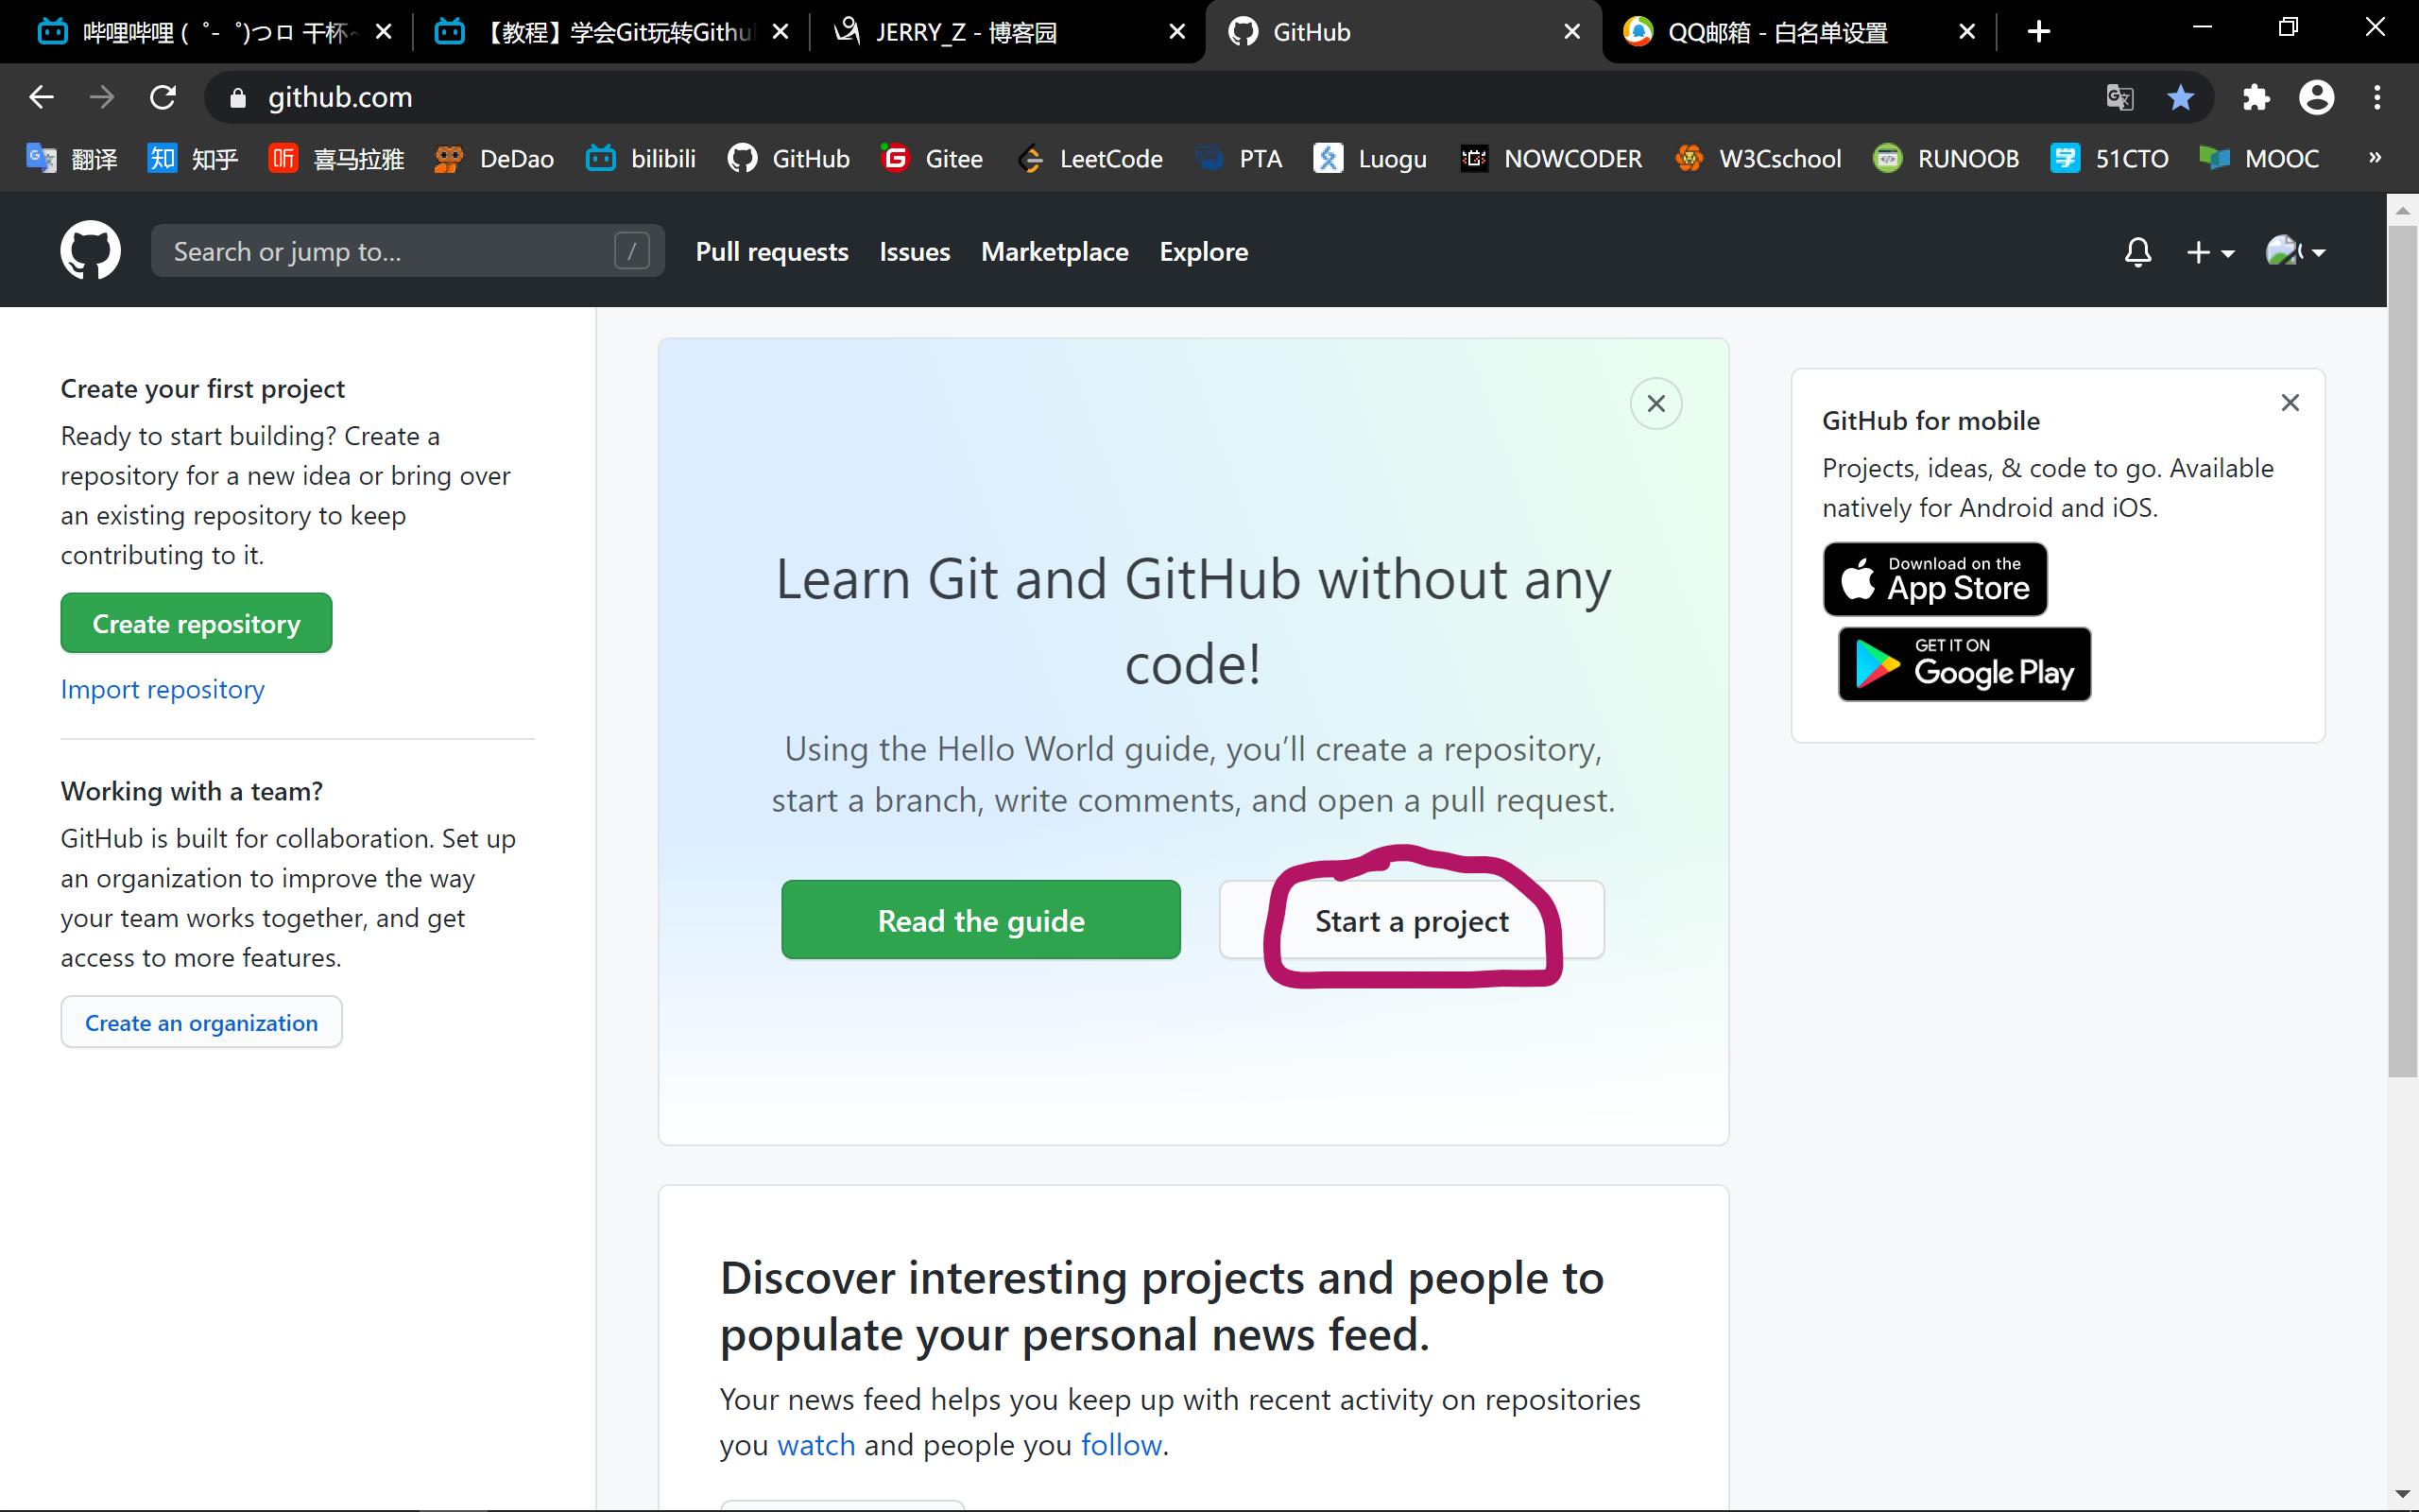Image resolution: width=2419 pixels, height=1512 pixels.
Task: Dismiss the Learn Git guide banner
Action: click(x=1656, y=404)
